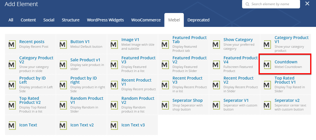Switch to the WooCommerce tab

[x=146, y=20]
